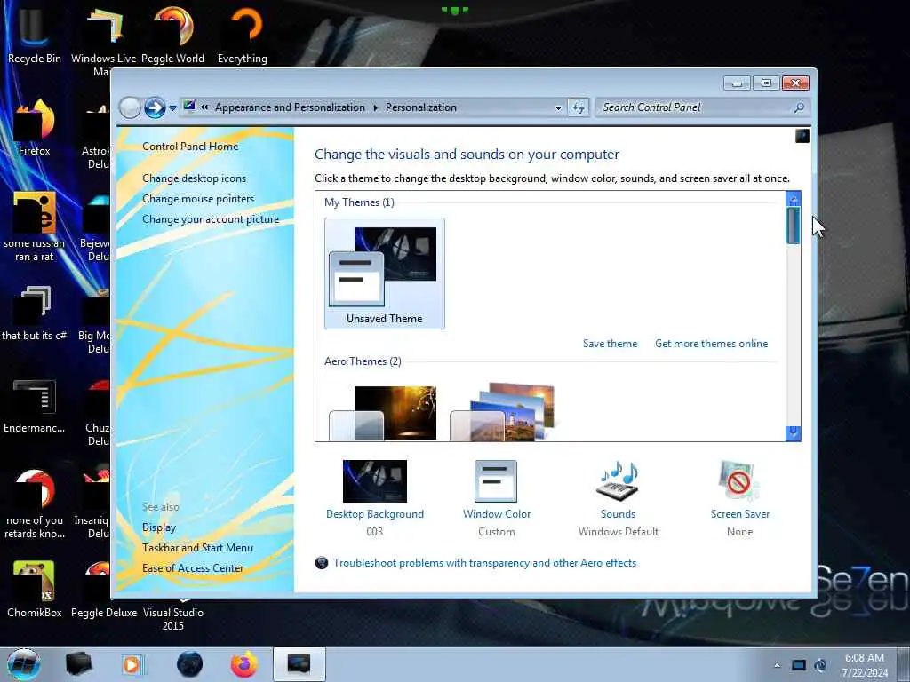Open the Display link under See also
Image resolution: width=910 pixels, height=682 pixels.
coord(158,527)
